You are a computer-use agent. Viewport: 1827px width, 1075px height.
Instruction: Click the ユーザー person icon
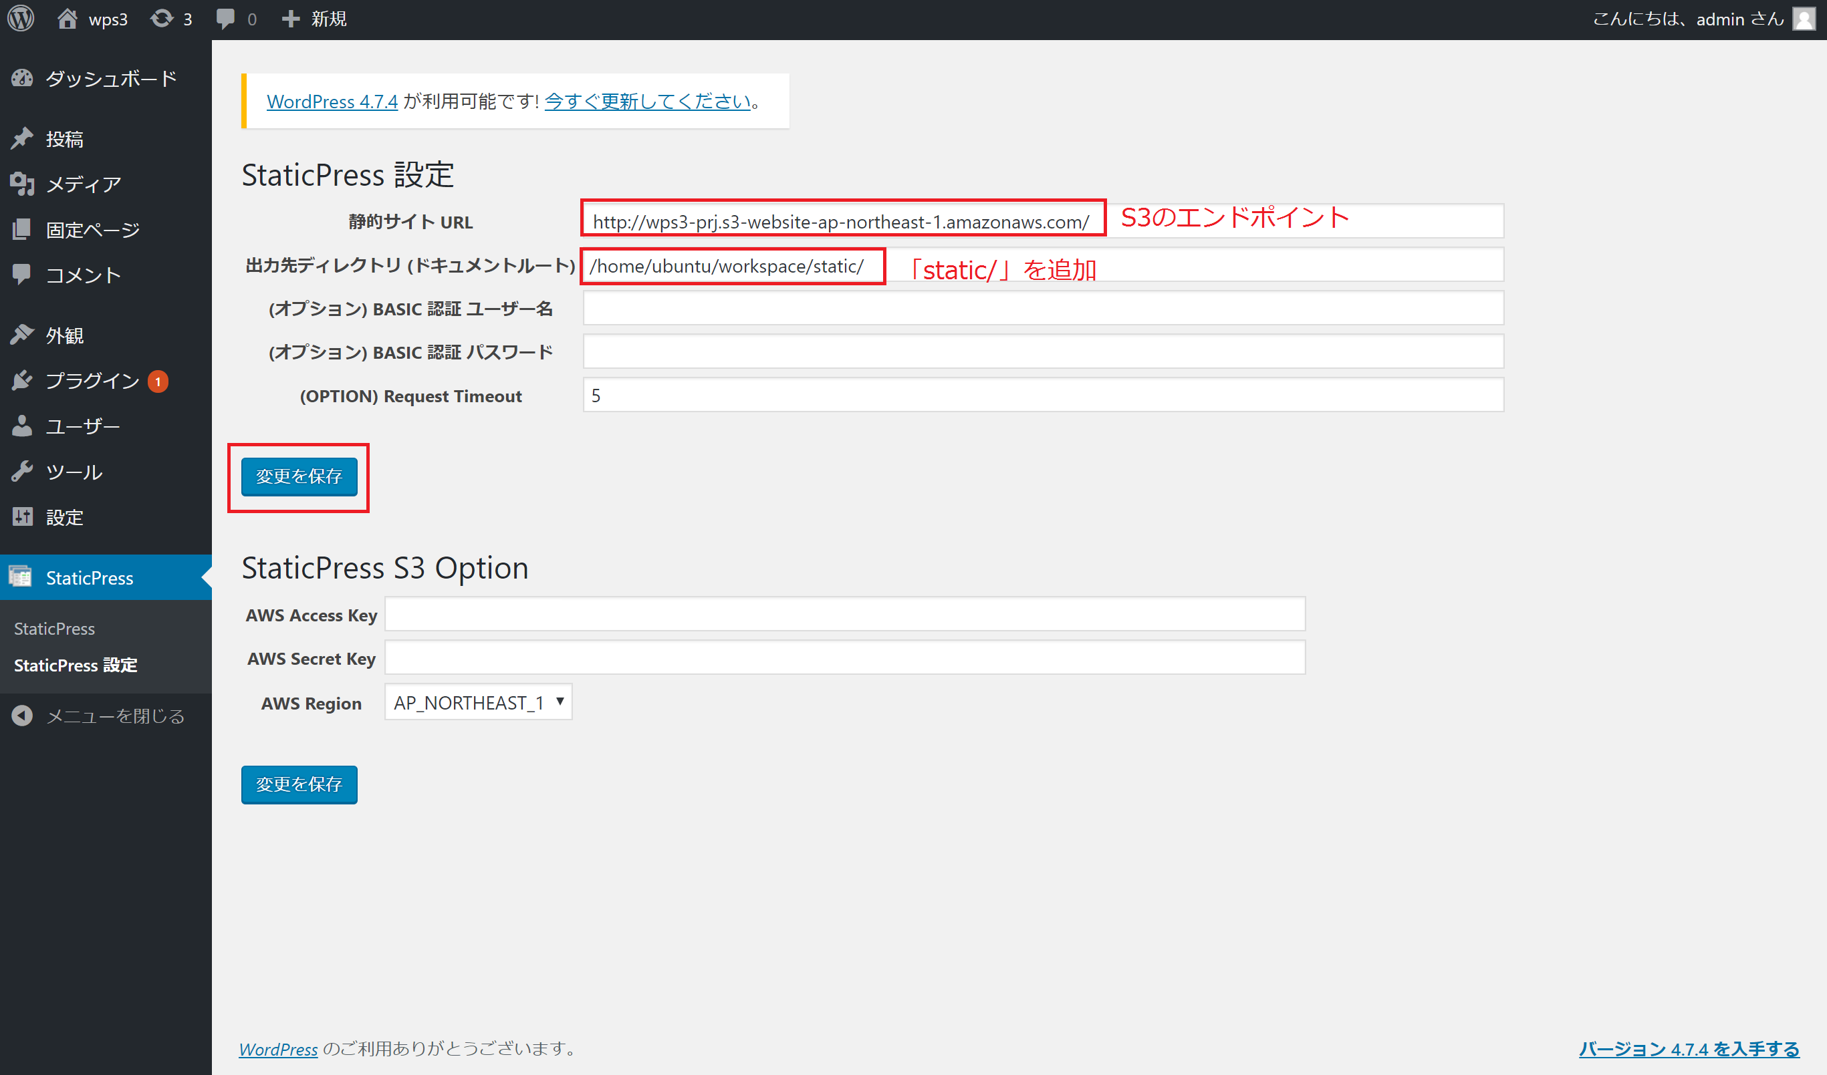tap(23, 426)
